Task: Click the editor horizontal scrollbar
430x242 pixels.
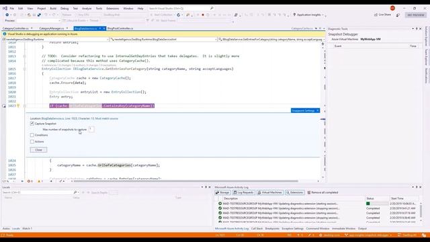Action: click(x=185, y=181)
